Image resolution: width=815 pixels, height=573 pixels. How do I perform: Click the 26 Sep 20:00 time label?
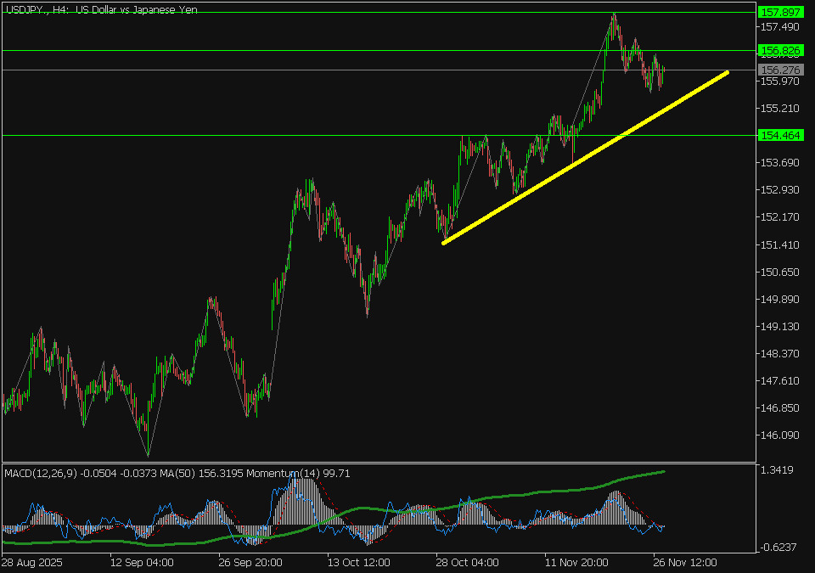250,563
